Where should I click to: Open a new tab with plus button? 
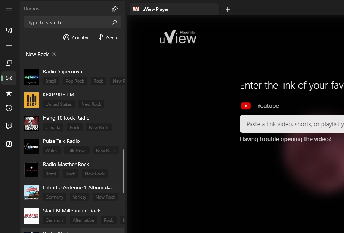pos(228,9)
